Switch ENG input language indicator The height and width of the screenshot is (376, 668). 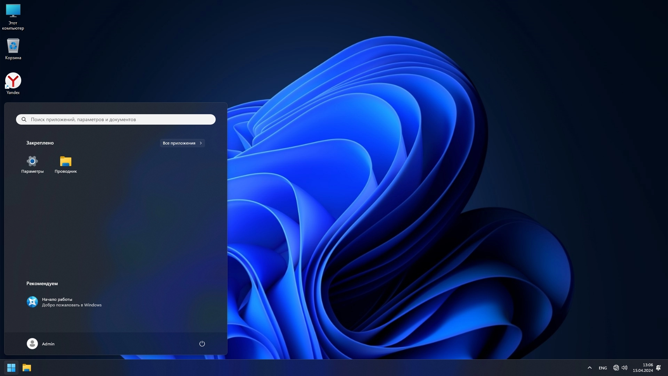click(603, 368)
